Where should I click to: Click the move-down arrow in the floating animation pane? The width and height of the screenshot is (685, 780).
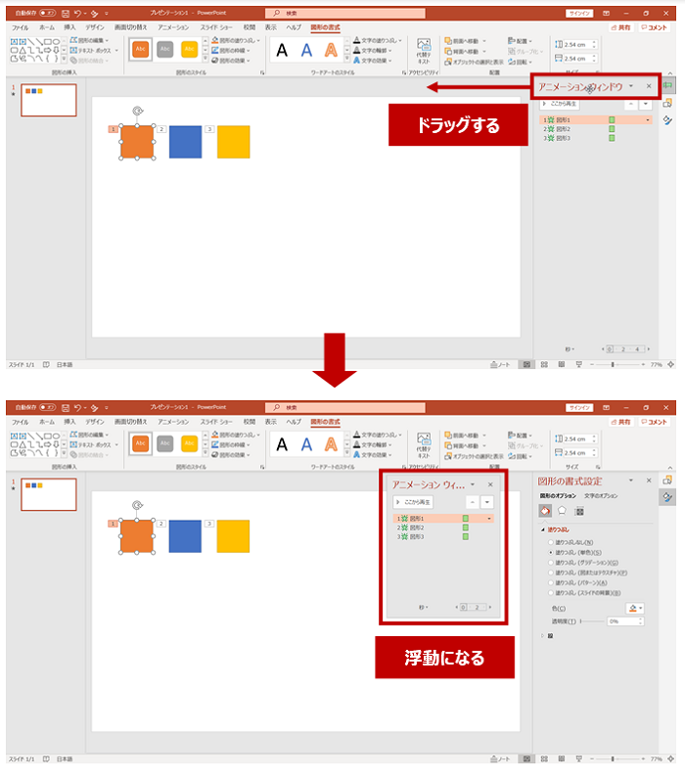point(486,500)
